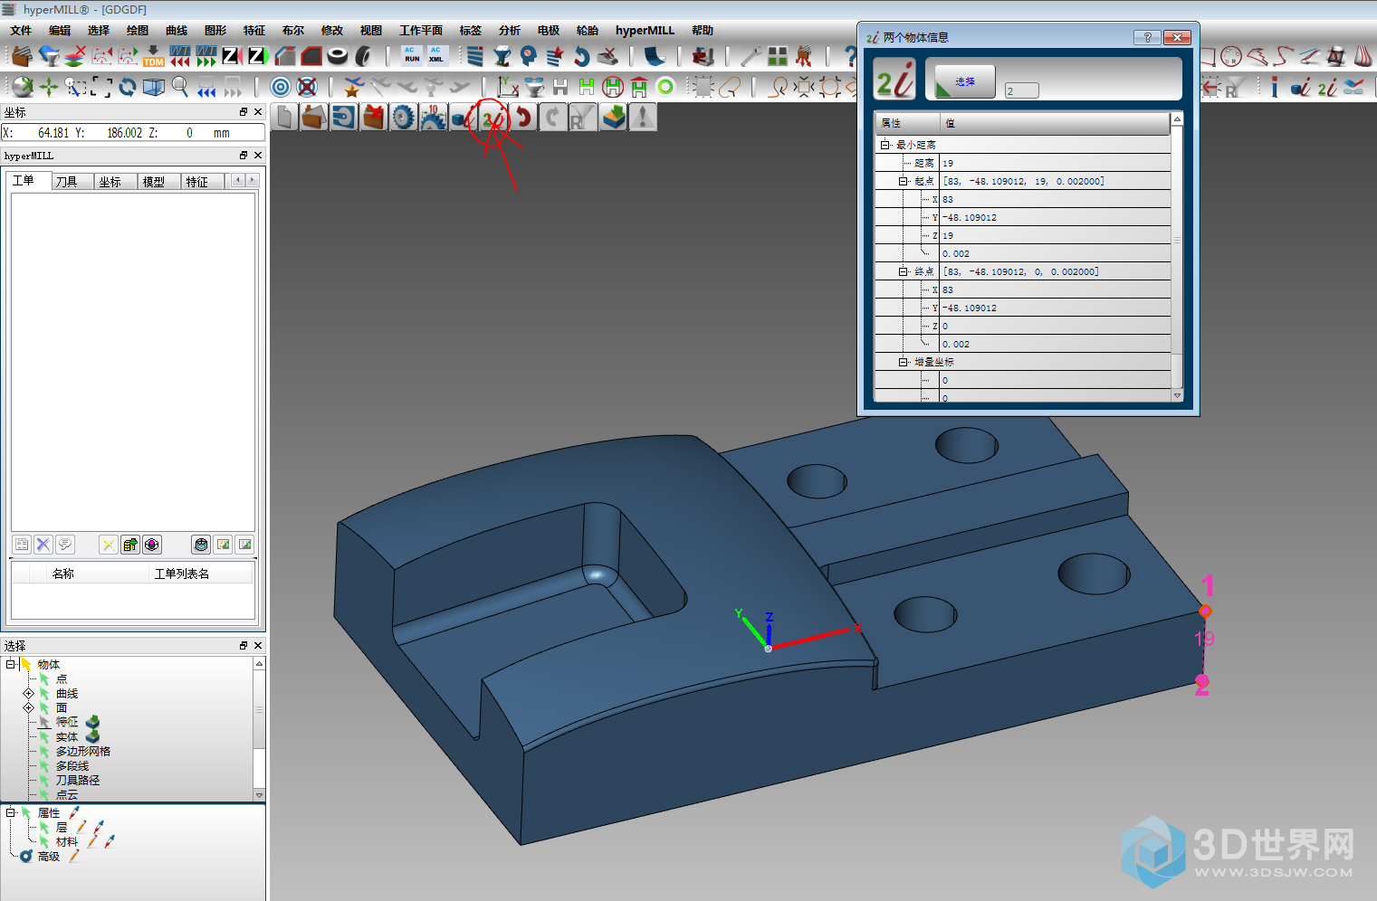Click the green ring icon
This screenshot has height=901, width=1377.
[665, 87]
